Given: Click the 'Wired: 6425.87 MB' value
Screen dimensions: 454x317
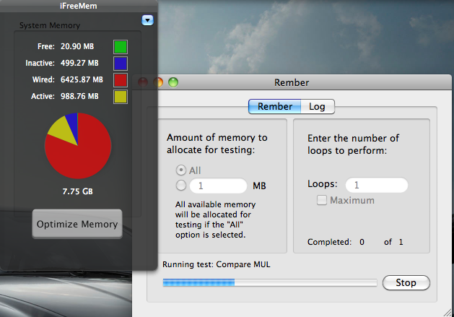Looking at the screenshot, I should [x=82, y=79].
